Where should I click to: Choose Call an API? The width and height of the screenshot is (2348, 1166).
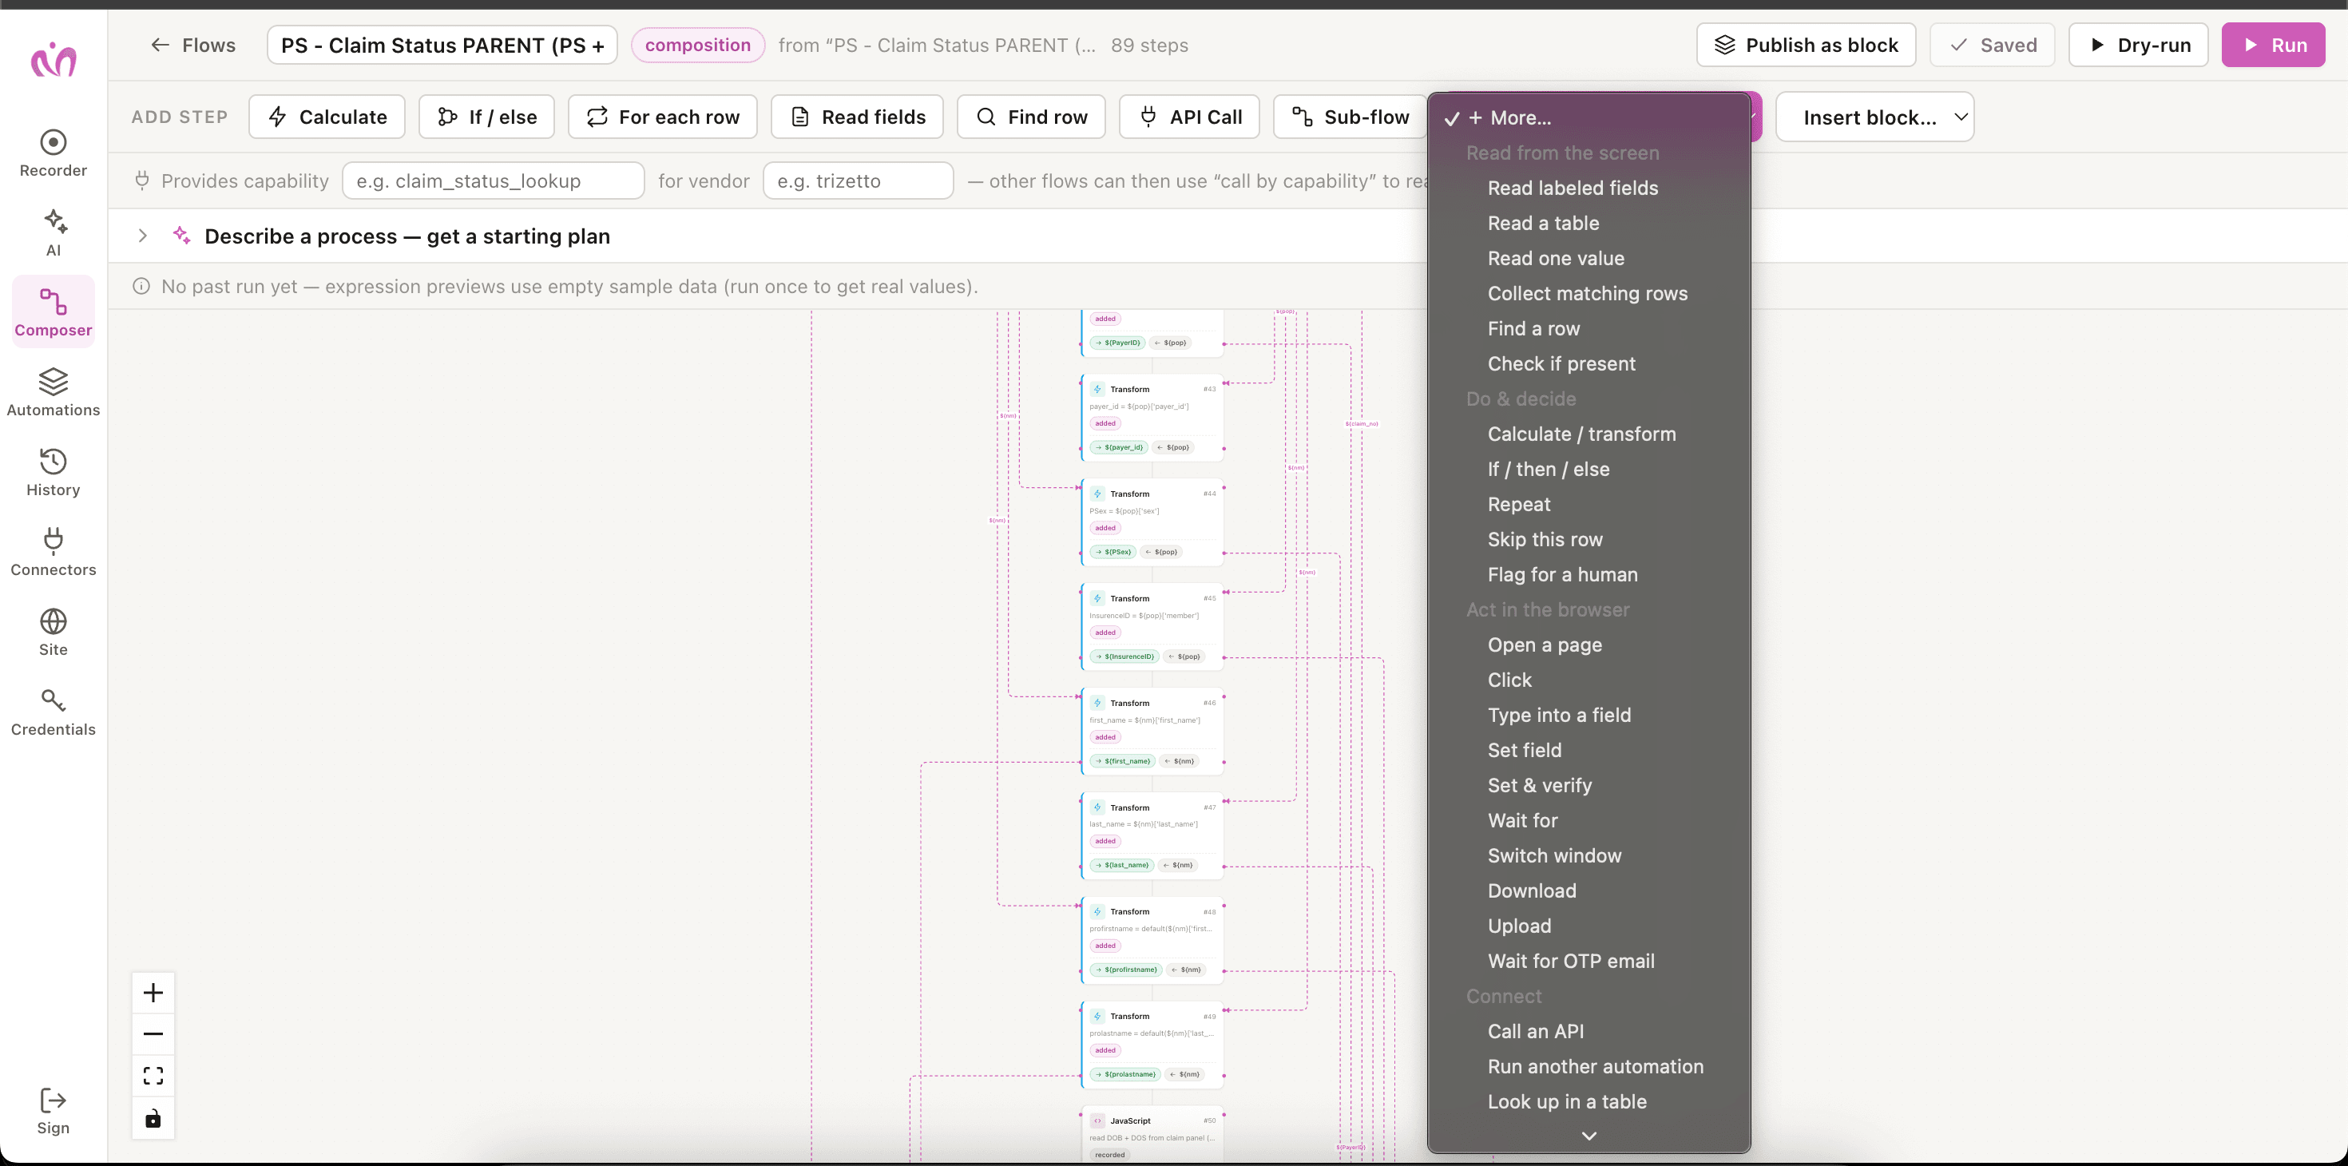tap(1588, 1031)
